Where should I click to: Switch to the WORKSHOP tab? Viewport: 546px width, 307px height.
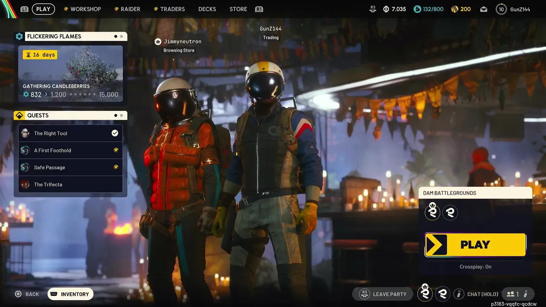(x=82, y=9)
